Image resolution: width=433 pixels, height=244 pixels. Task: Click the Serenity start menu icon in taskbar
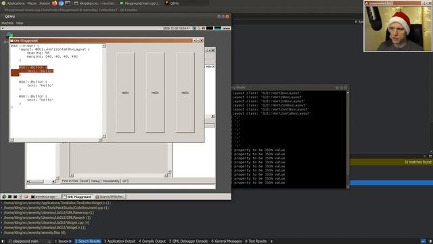(4, 197)
